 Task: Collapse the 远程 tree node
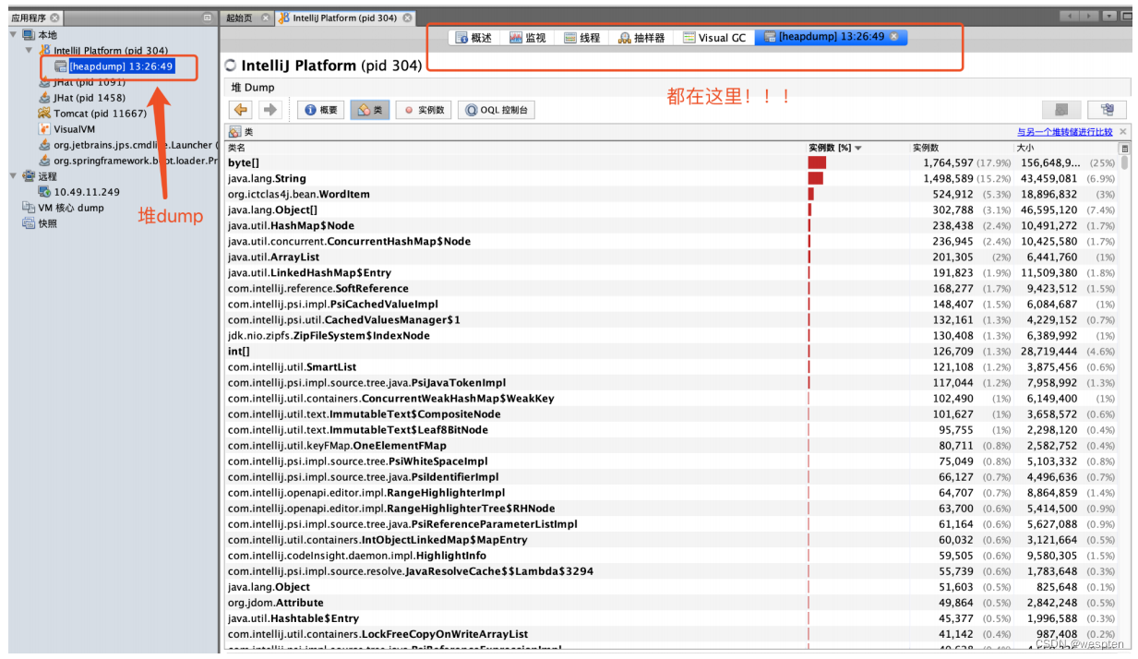point(14,175)
